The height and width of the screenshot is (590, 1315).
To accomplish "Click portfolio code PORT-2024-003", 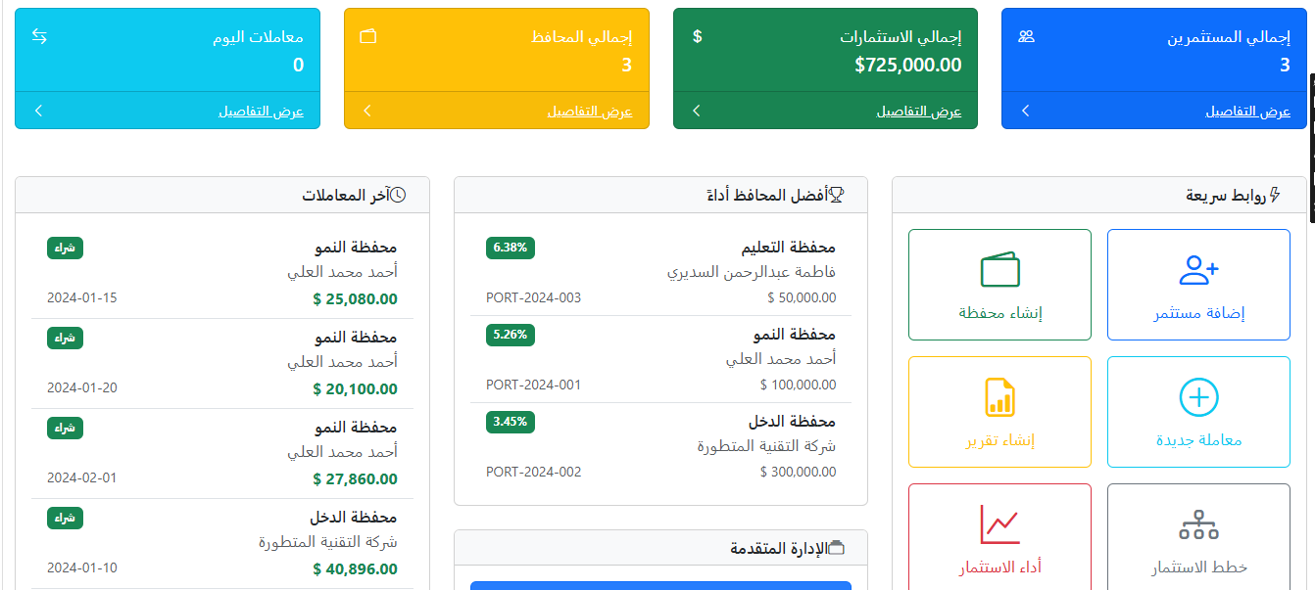I will tap(533, 297).
